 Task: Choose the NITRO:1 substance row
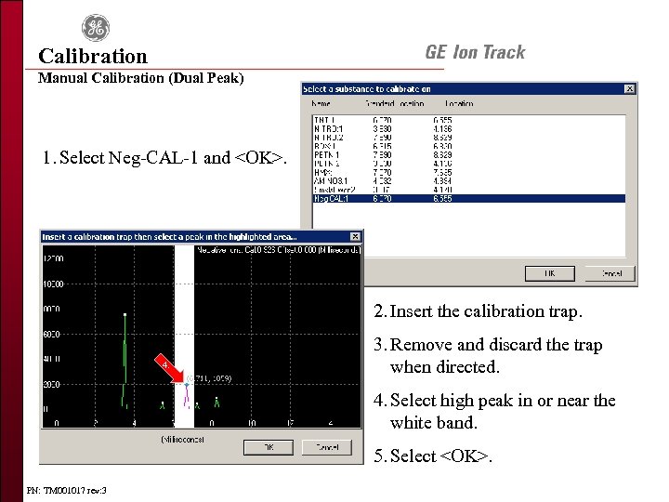[469, 129]
